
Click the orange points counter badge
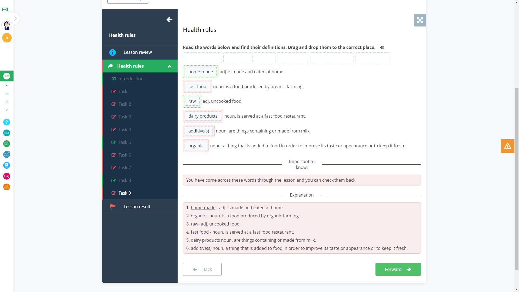(x=7, y=38)
